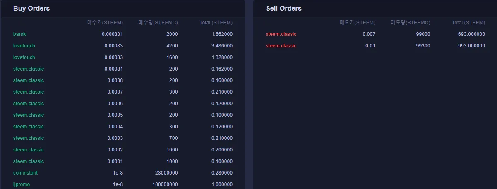The height and width of the screenshot is (189, 497).
Task: Select steem.classic buy order priced 0.00081
Action: pyautogui.click(x=29, y=69)
